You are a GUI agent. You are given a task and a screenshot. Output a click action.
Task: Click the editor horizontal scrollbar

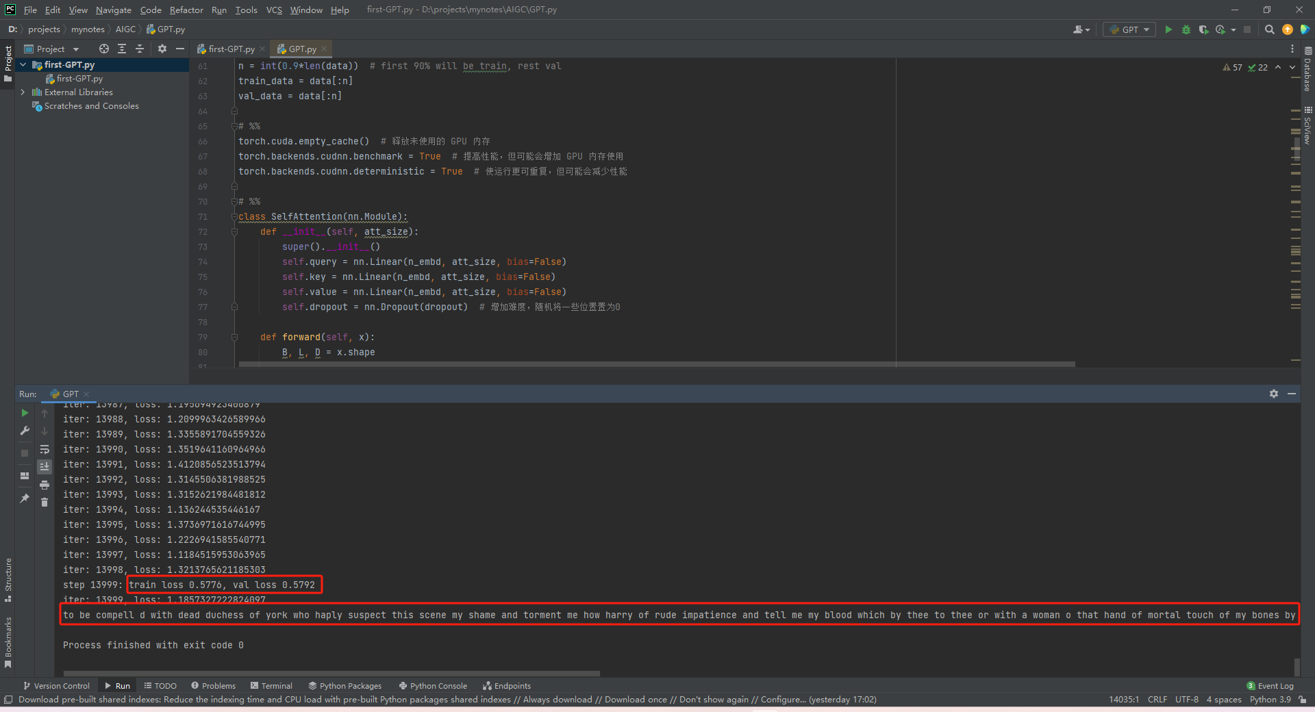pos(657,364)
